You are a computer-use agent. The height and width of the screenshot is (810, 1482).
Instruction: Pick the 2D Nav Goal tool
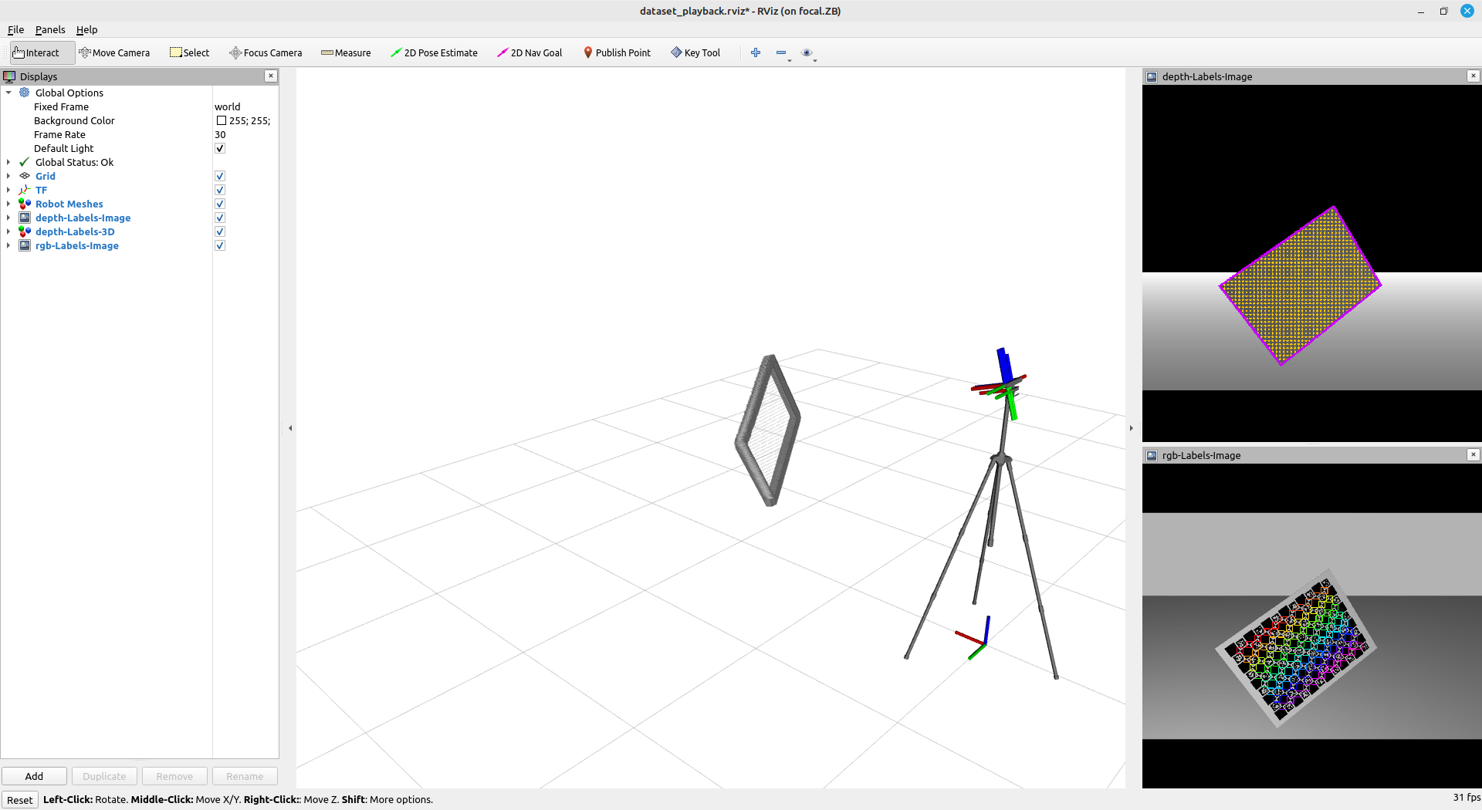tap(530, 52)
